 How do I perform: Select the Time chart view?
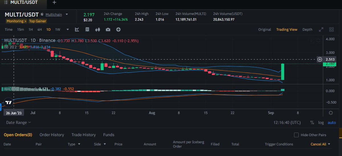click(9, 30)
